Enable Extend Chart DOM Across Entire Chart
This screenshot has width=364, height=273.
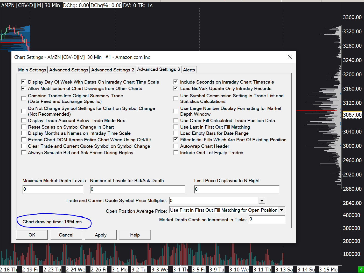[x=24, y=140]
